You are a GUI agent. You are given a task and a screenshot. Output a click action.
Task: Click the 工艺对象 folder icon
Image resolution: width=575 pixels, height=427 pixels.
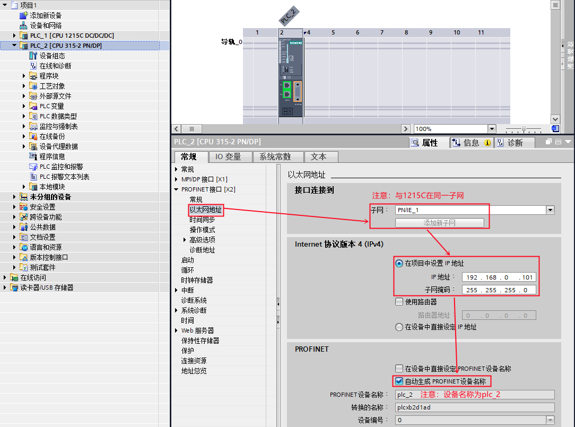(33, 86)
